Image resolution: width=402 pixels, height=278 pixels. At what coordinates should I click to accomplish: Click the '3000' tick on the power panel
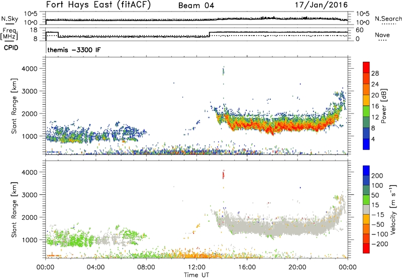point(29,91)
